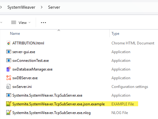The image size is (158, 119).
Task: Open the partially hidden toolbar dropdown arrow left of View
Action: click(1, 22)
